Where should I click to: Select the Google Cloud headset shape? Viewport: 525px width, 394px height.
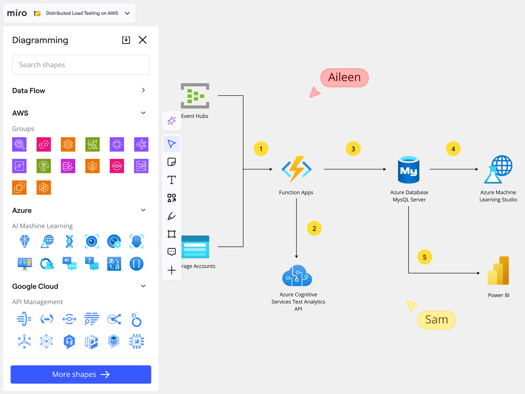69,342
